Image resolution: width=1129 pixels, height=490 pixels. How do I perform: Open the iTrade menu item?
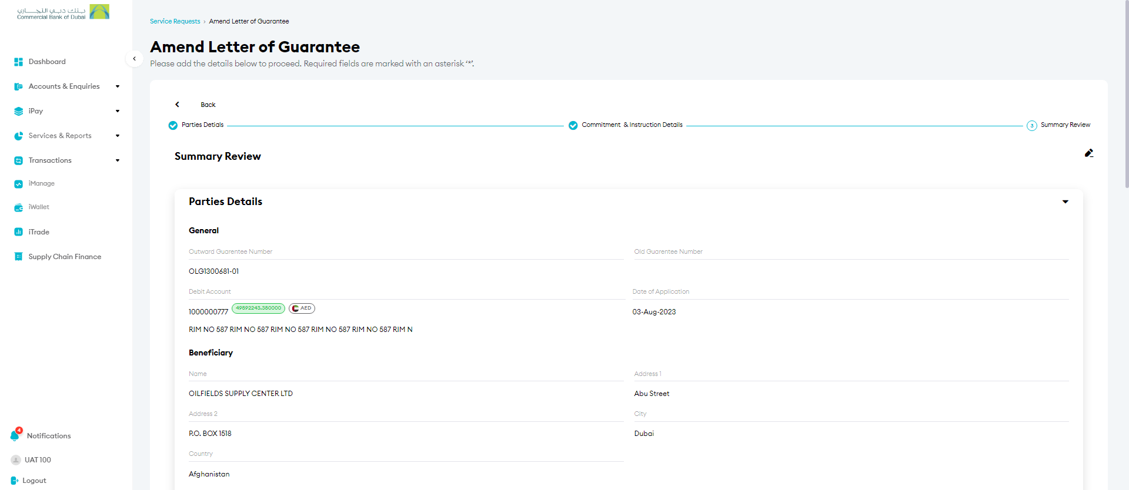click(x=39, y=232)
